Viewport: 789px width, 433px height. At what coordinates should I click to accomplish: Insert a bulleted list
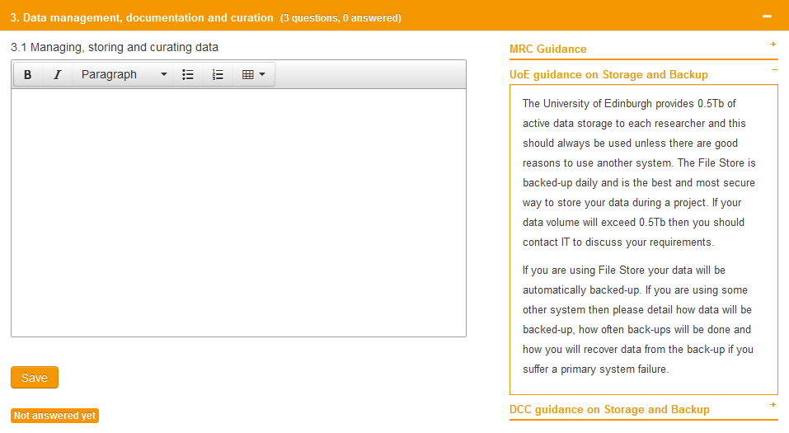point(188,75)
